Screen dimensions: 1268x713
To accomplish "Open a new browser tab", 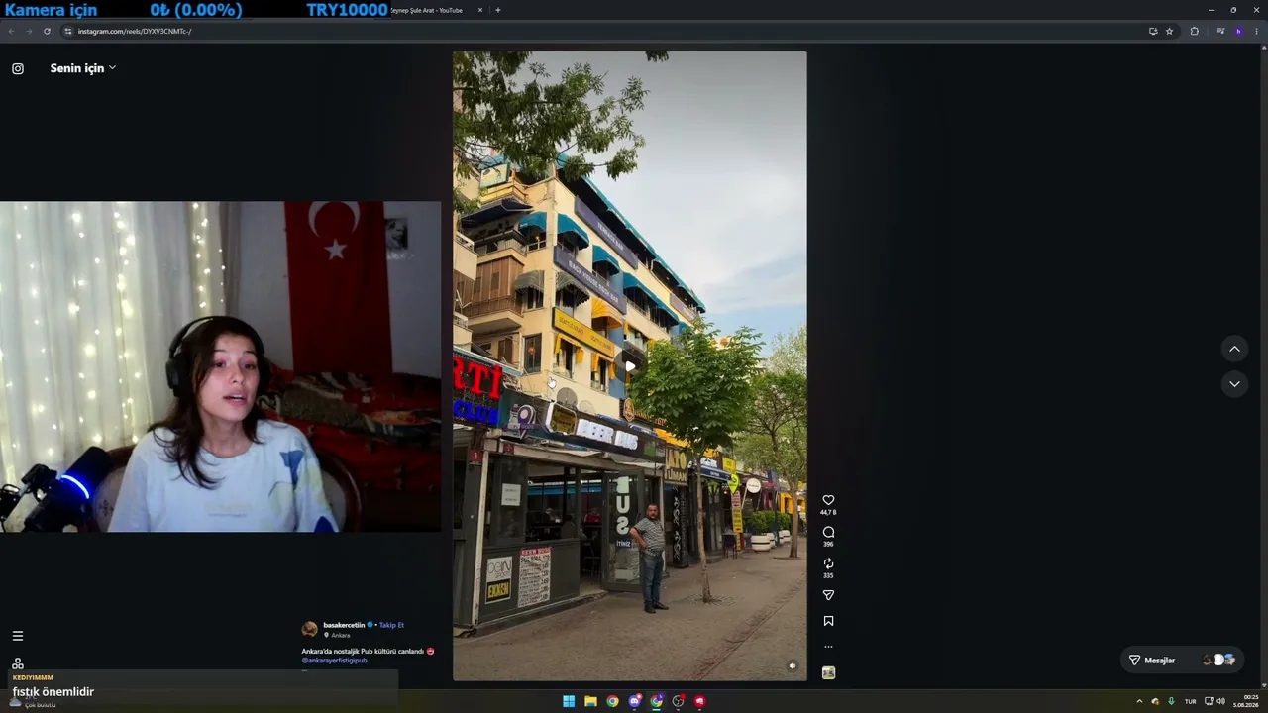I will pos(498,10).
